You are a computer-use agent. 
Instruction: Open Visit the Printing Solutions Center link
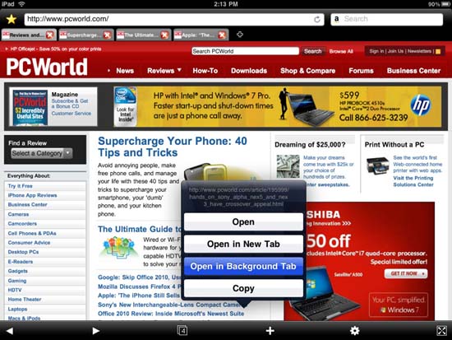(x=413, y=181)
